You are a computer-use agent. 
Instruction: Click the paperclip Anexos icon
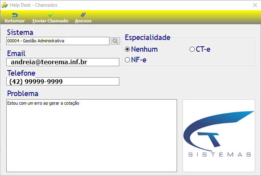83,15
